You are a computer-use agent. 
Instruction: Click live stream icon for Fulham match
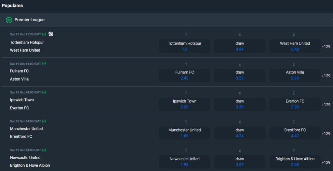(44, 64)
